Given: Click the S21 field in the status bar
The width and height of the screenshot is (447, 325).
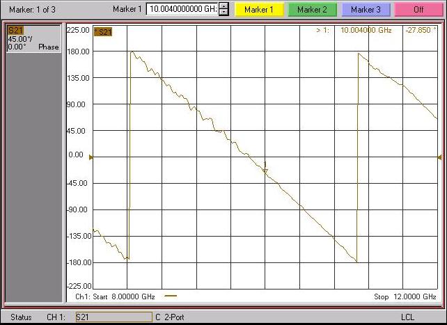Looking at the screenshot, I should pos(113,317).
